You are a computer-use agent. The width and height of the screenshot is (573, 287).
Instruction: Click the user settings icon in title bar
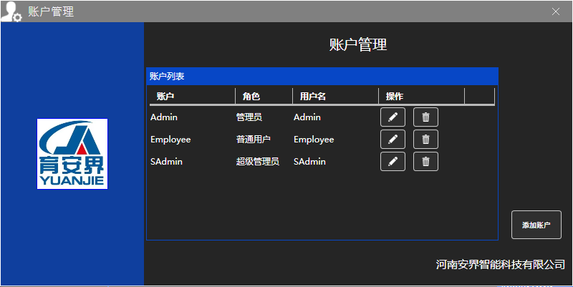click(11, 11)
